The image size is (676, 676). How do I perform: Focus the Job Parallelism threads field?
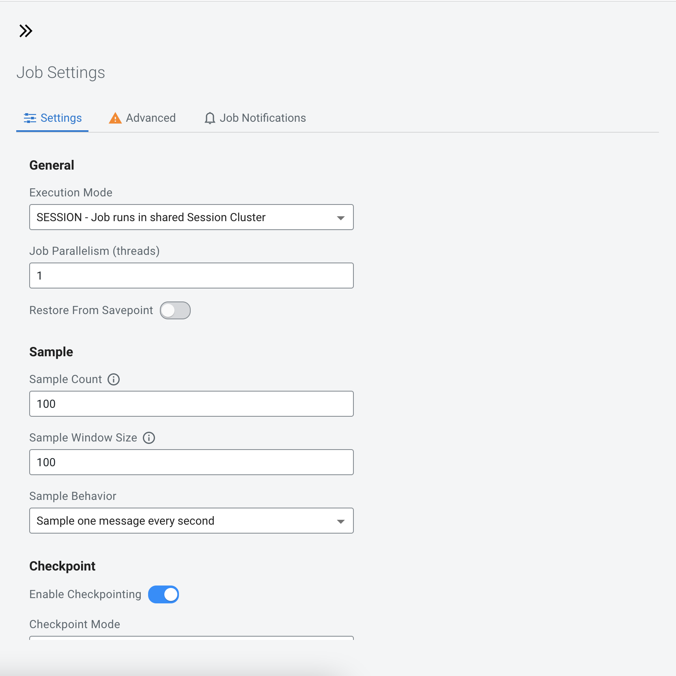pos(192,276)
